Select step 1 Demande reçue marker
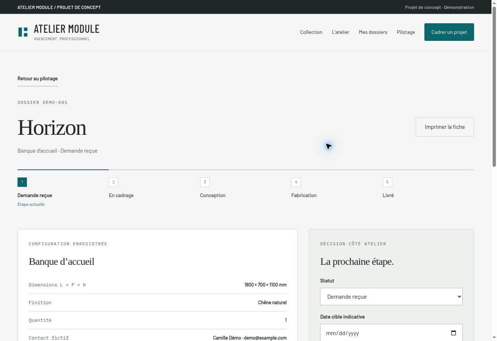Viewport: 497px width, 341px height. click(x=22, y=182)
